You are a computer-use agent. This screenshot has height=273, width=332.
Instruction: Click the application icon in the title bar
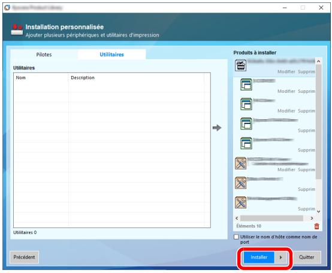coord(7,8)
